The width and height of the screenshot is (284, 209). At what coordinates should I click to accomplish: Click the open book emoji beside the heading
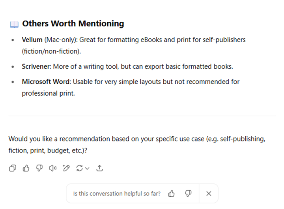point(14,24)
